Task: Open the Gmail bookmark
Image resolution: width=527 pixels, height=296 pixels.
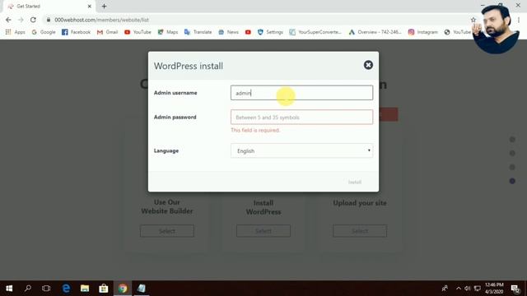Action: [107, 32]
